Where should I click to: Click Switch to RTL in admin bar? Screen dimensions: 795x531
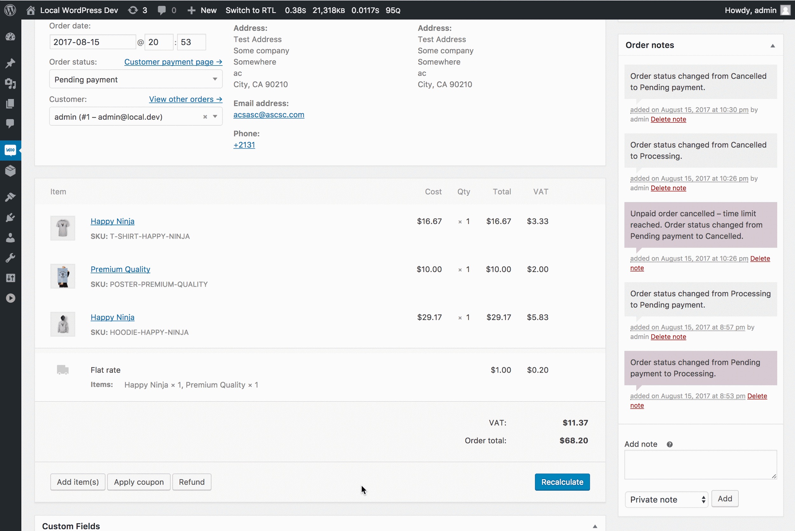pyautogui.click(x=251, y=10)
